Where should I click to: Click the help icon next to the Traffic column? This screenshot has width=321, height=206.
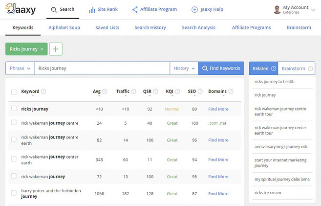coord(134,91)
